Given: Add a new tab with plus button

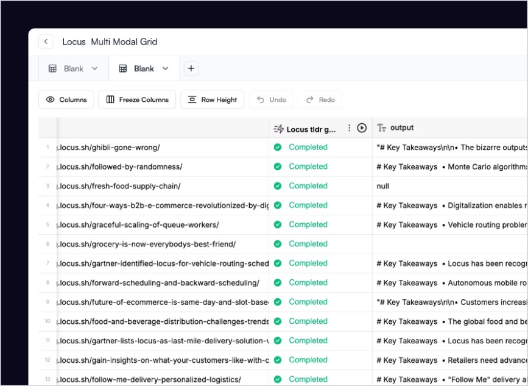Looking at the screenshot, I should (x=191, y=68).
